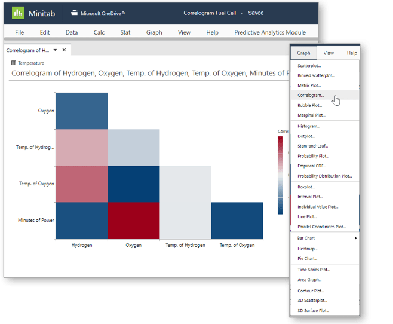Choose Marginal Plot... menu entry
The image size is (393, 324).
point(324,115)
